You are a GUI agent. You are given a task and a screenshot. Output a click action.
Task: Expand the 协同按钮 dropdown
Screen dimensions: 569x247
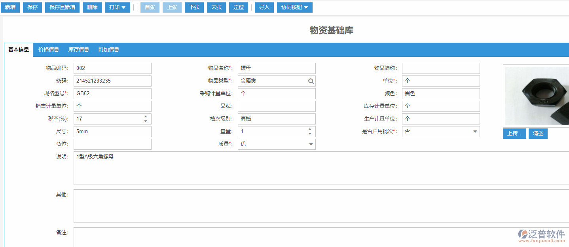[x=294, y=7]
